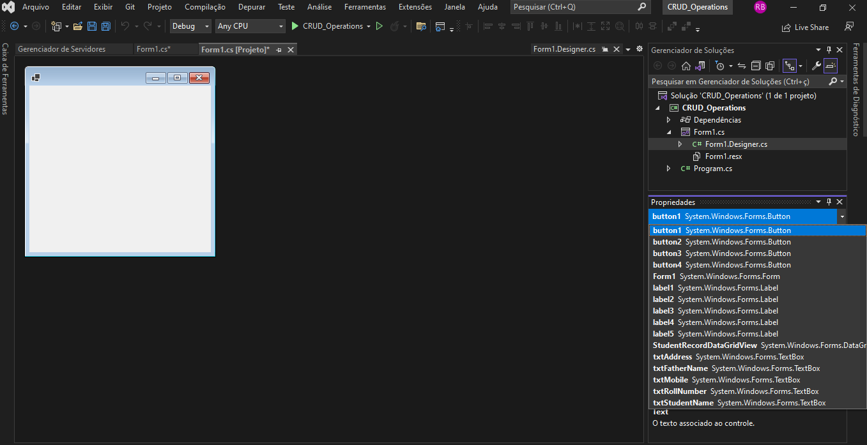The width and height of the screenshot is (867, 445).
Task: Switch to the Form1.Designer.cs tab
Action: [x=564, y=49]
